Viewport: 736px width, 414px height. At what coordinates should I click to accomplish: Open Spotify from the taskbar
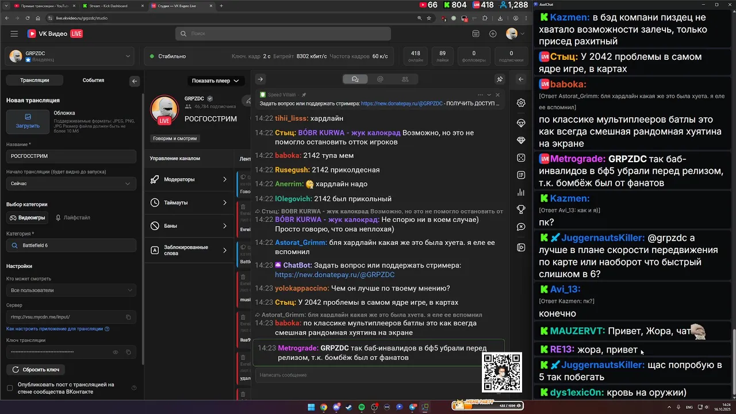tap(362, 407)
